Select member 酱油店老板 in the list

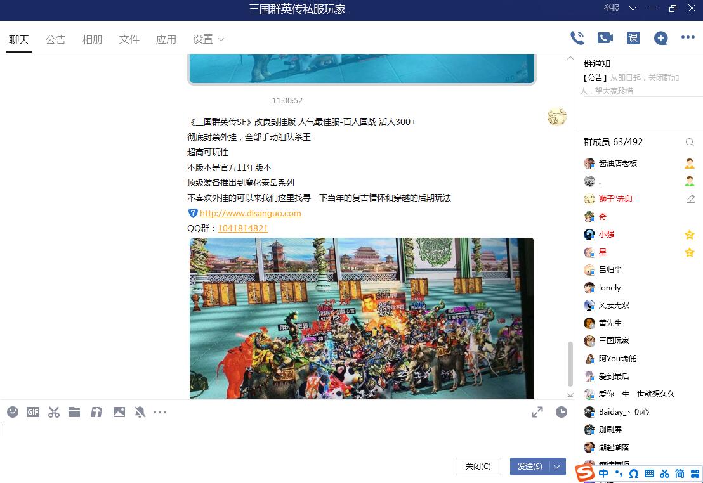coord(640,164)
